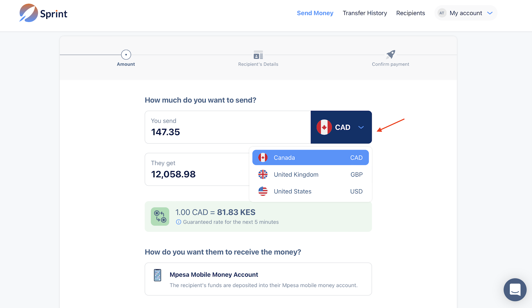
Task: Click the guaranteed rate info icon
Action: click(179, 222)
